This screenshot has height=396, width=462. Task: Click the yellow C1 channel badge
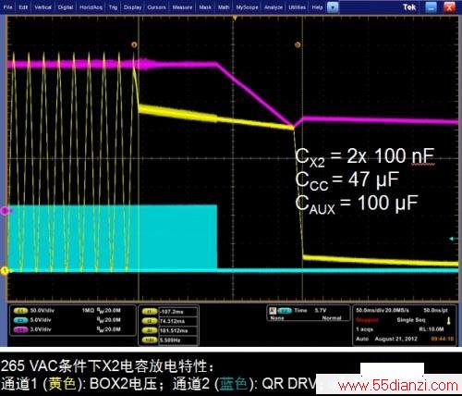pyautogui.click(x=20, y=311)
